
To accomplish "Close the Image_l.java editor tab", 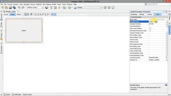I will [18, 11].
